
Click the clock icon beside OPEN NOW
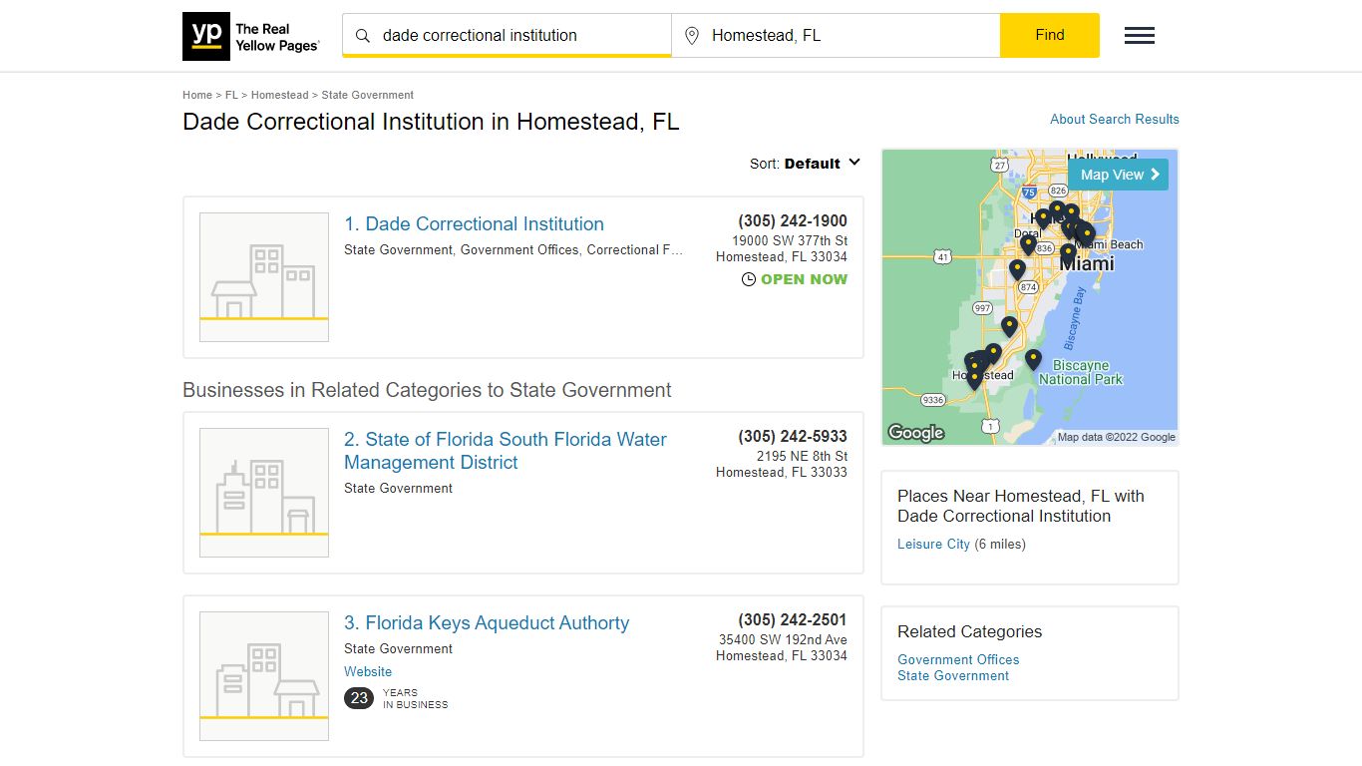pyautogui.click(x=749, y=279)
